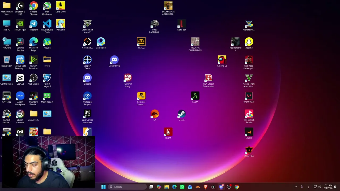The height and width of the screenshot is (191, 340).
Task: Select the Scope X Demo icon
Action: pyautogui.click(x=87, y=63)
